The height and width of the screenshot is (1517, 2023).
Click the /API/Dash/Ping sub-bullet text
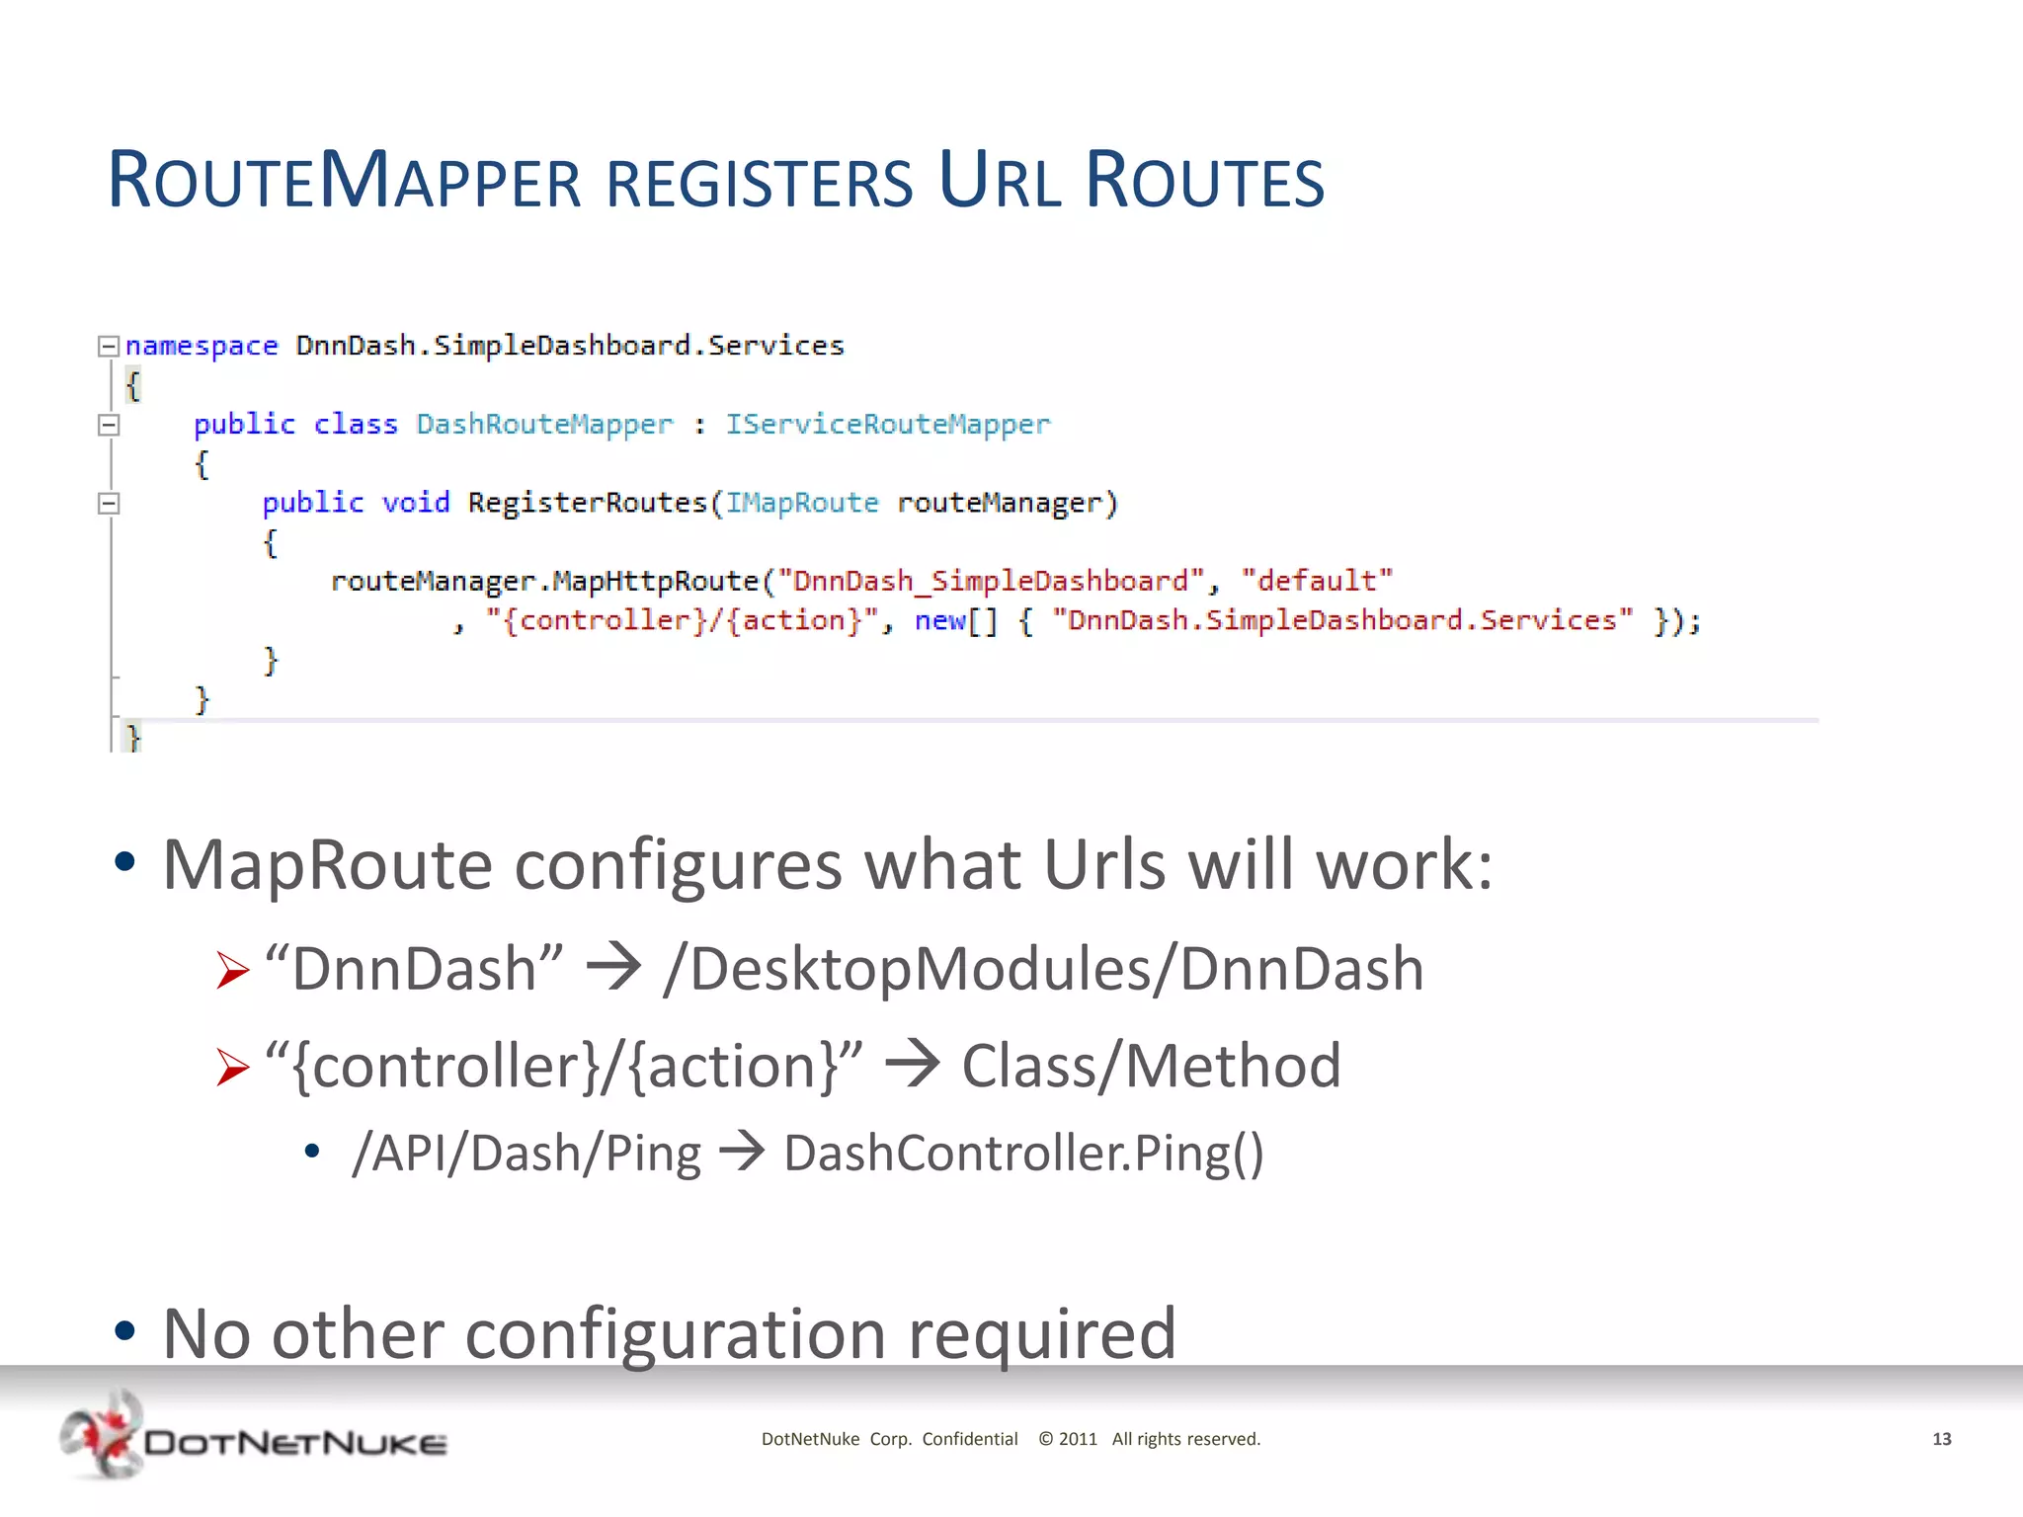(x=526, y=1153)
